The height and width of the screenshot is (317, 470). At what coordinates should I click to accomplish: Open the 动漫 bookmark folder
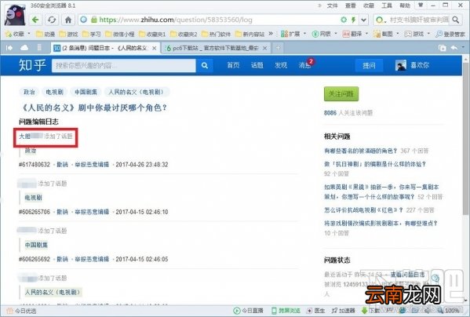click(46, 34)
